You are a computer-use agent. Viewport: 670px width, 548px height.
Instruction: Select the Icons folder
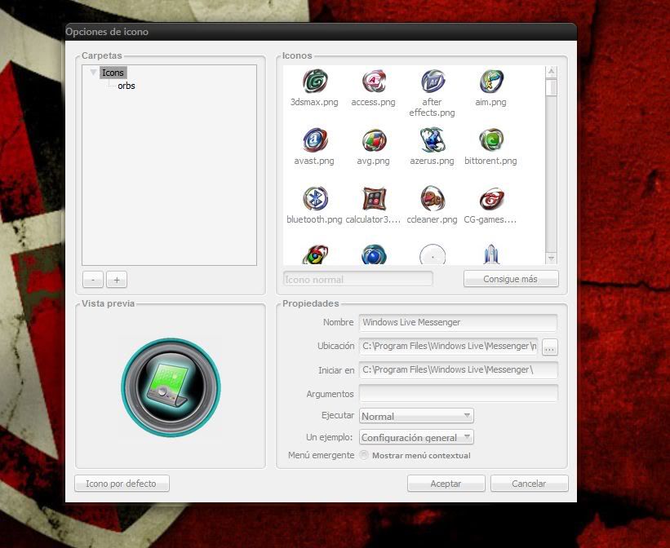coord(113,73)
